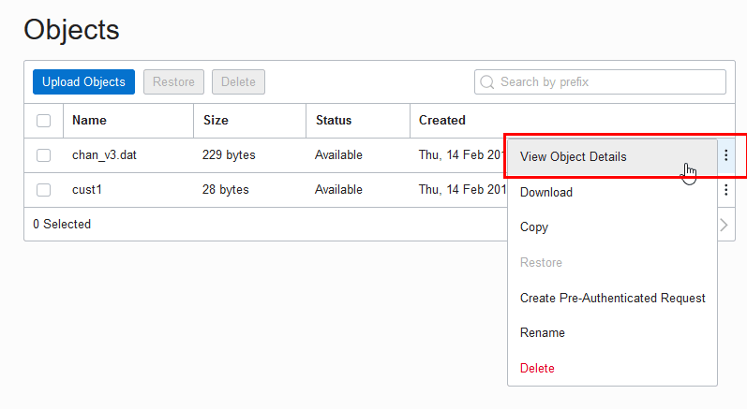Open Create Pre-Authenticated Request option
747x409 pixels.
coord(612,298)
